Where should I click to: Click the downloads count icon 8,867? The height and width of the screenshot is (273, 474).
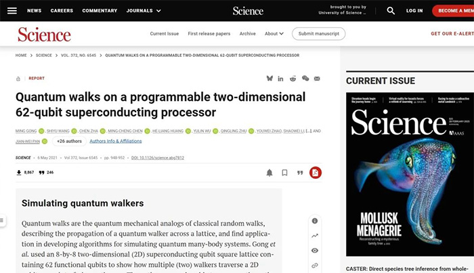coord(19,172)
